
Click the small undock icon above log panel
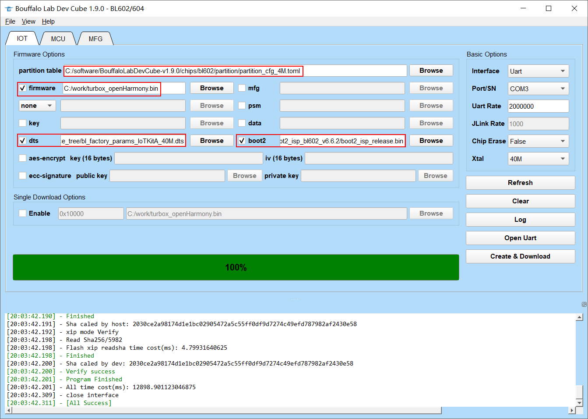point(584,304)
